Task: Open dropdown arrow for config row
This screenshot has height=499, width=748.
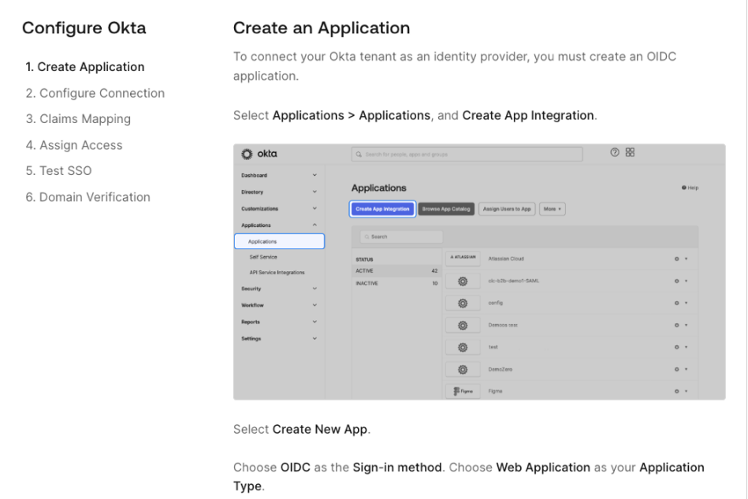Action: [x=687, y=303]
